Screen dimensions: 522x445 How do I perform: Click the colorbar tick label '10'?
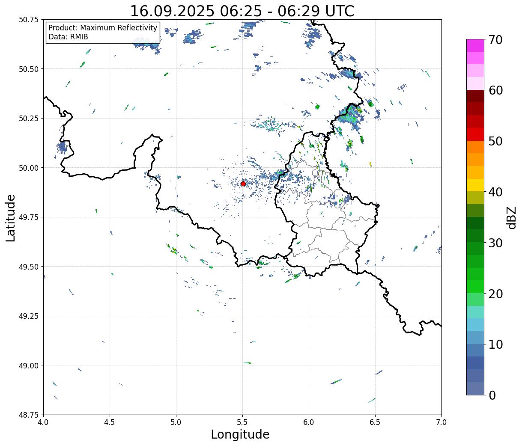(495, 344)
